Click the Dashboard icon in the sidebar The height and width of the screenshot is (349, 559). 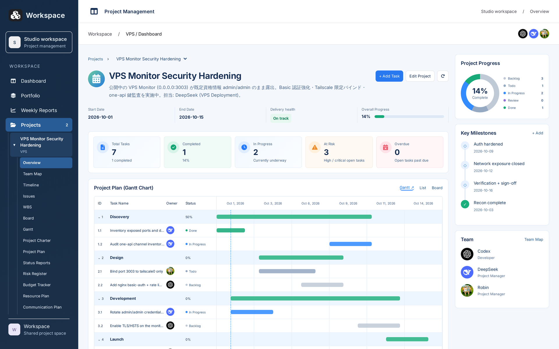pos(13,81)
